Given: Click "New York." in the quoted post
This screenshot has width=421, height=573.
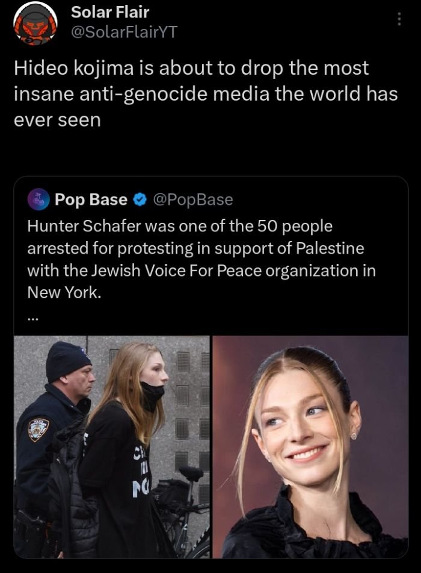Looking at the screenshot, I should click(x=63, y=292).
